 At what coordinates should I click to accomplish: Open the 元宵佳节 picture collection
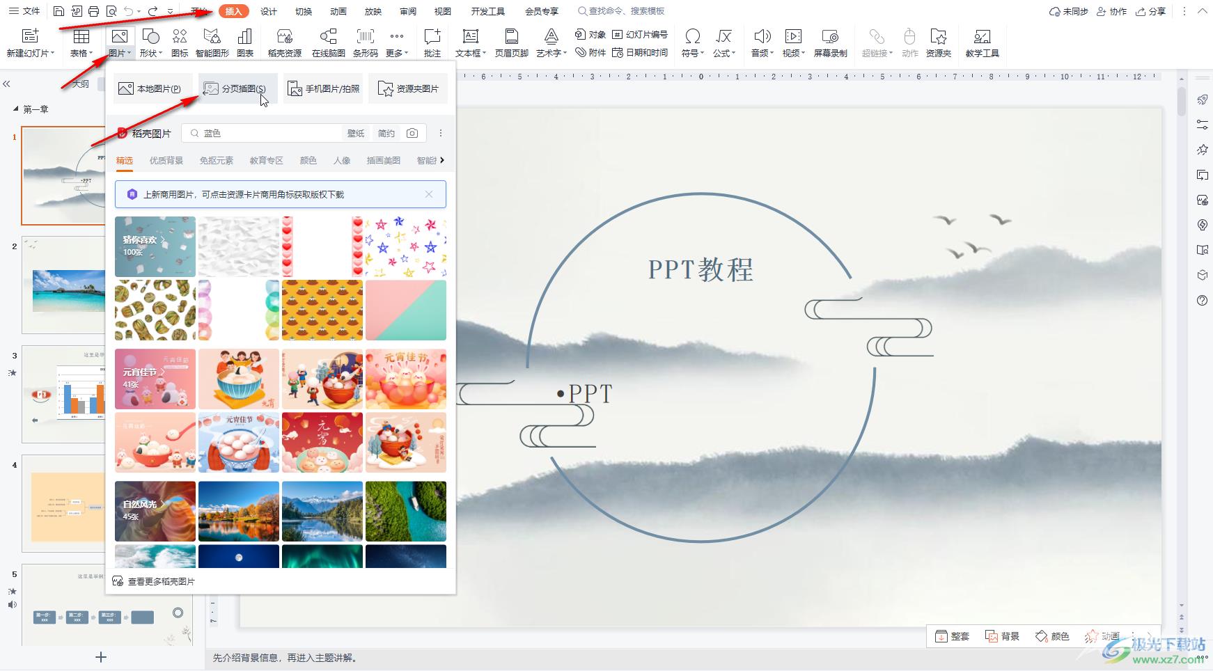pos(155,379)
